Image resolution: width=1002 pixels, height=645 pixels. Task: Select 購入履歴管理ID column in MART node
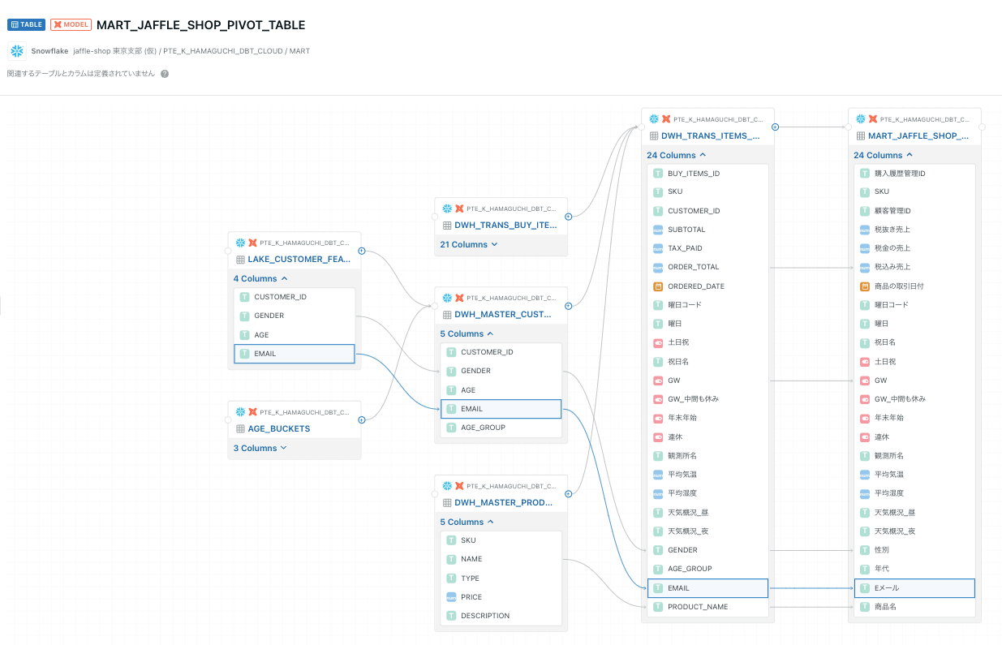pyautogui.click(x=914, y=174)
